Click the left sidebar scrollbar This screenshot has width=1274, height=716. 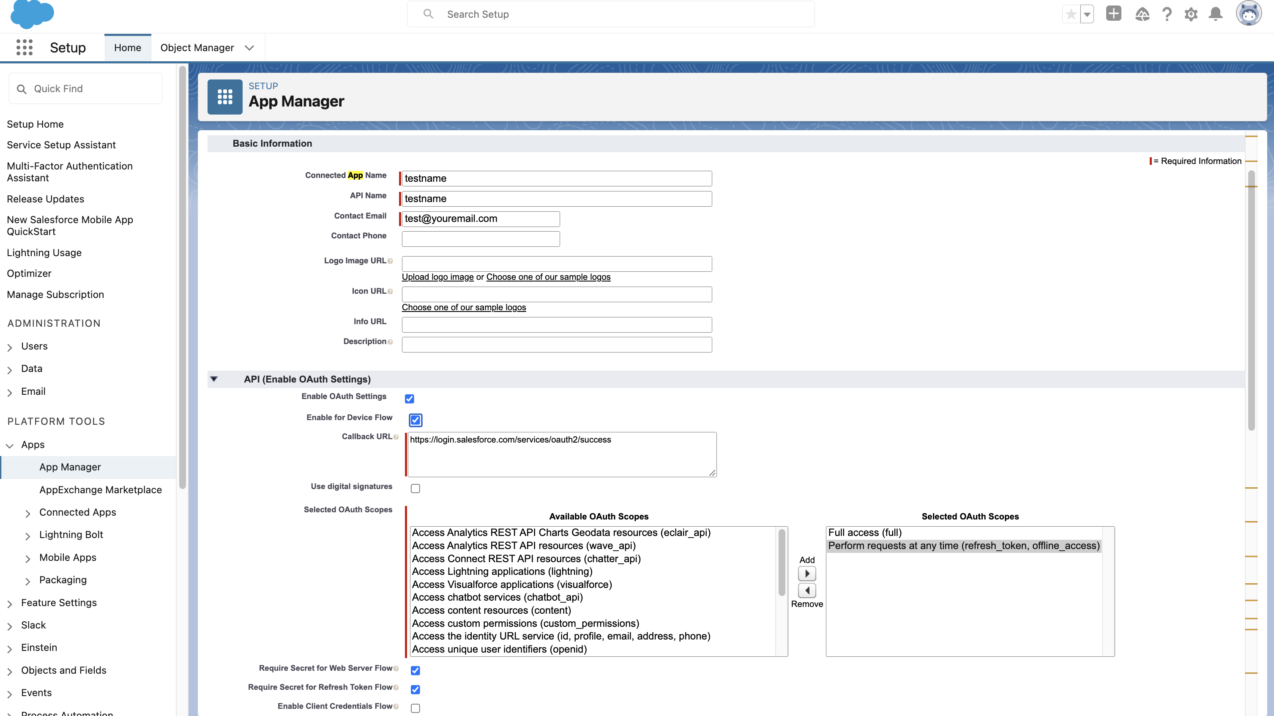pyautogui.click(x=183, y=277)
